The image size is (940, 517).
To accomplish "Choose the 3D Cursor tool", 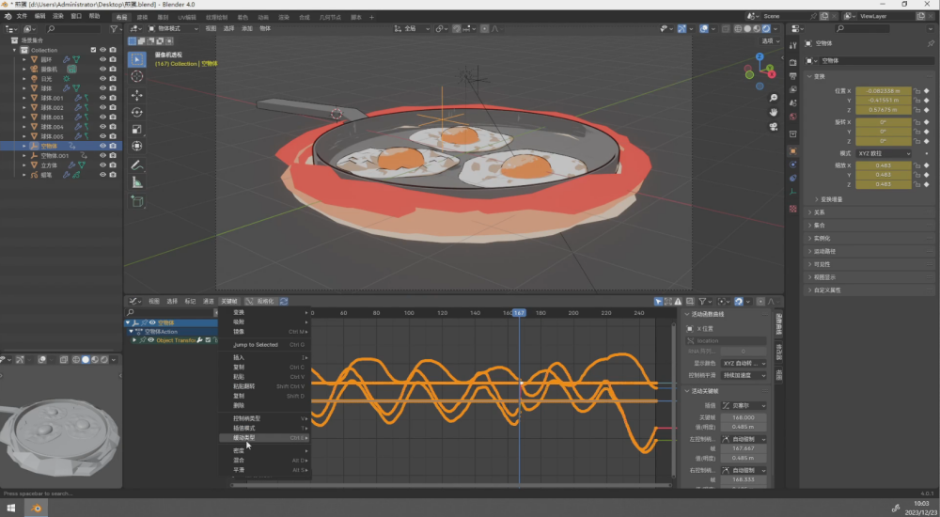I will pos(136,76).
